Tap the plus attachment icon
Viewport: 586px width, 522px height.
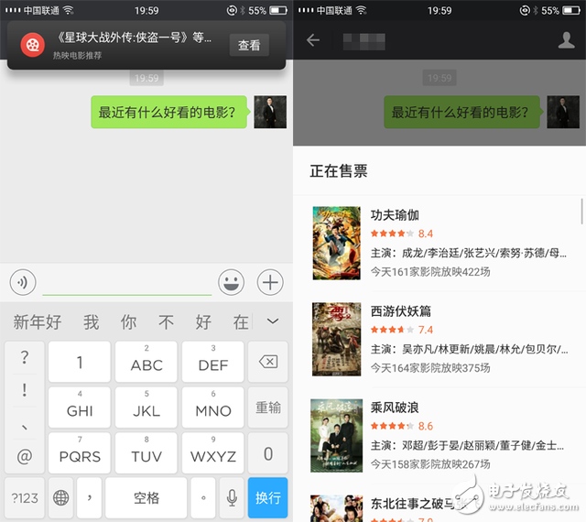270,282
